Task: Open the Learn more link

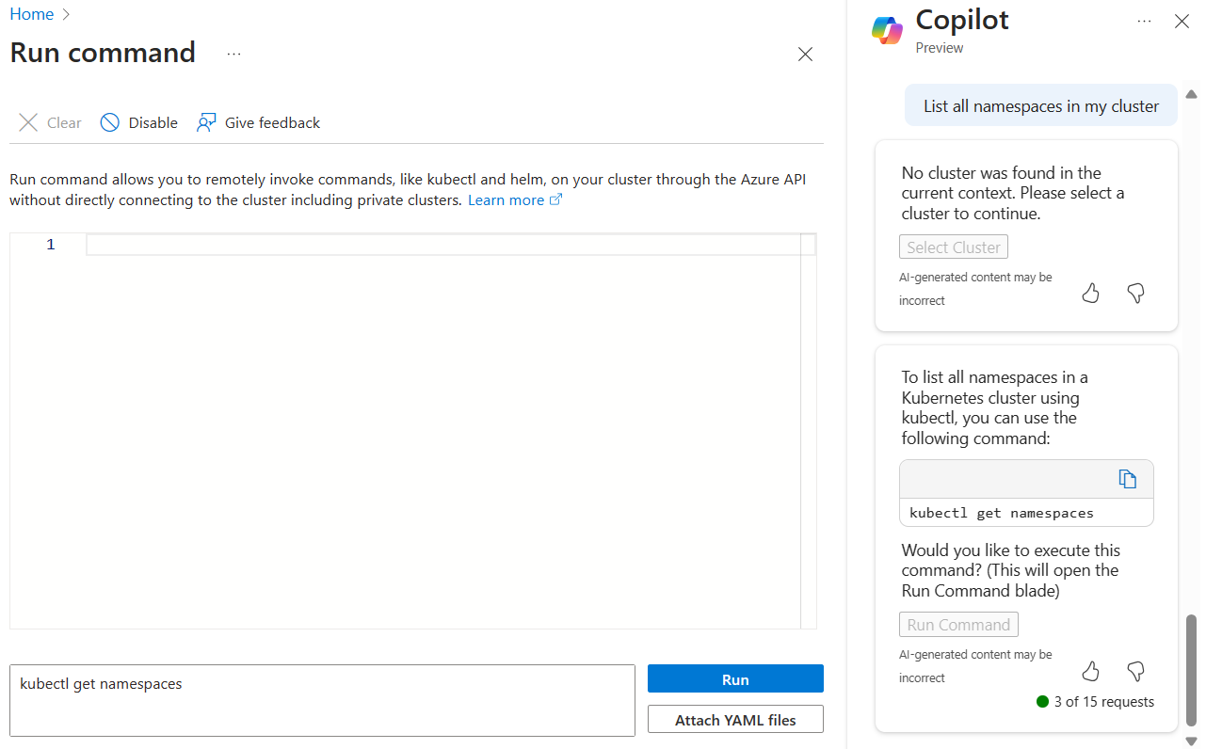Action: point(515,199)
